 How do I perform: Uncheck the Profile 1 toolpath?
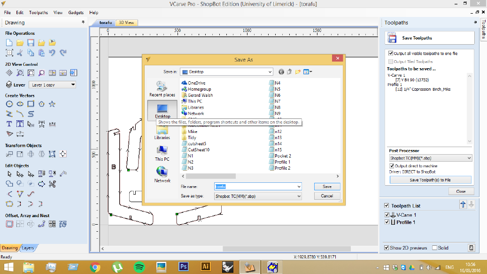pos(387,222)
